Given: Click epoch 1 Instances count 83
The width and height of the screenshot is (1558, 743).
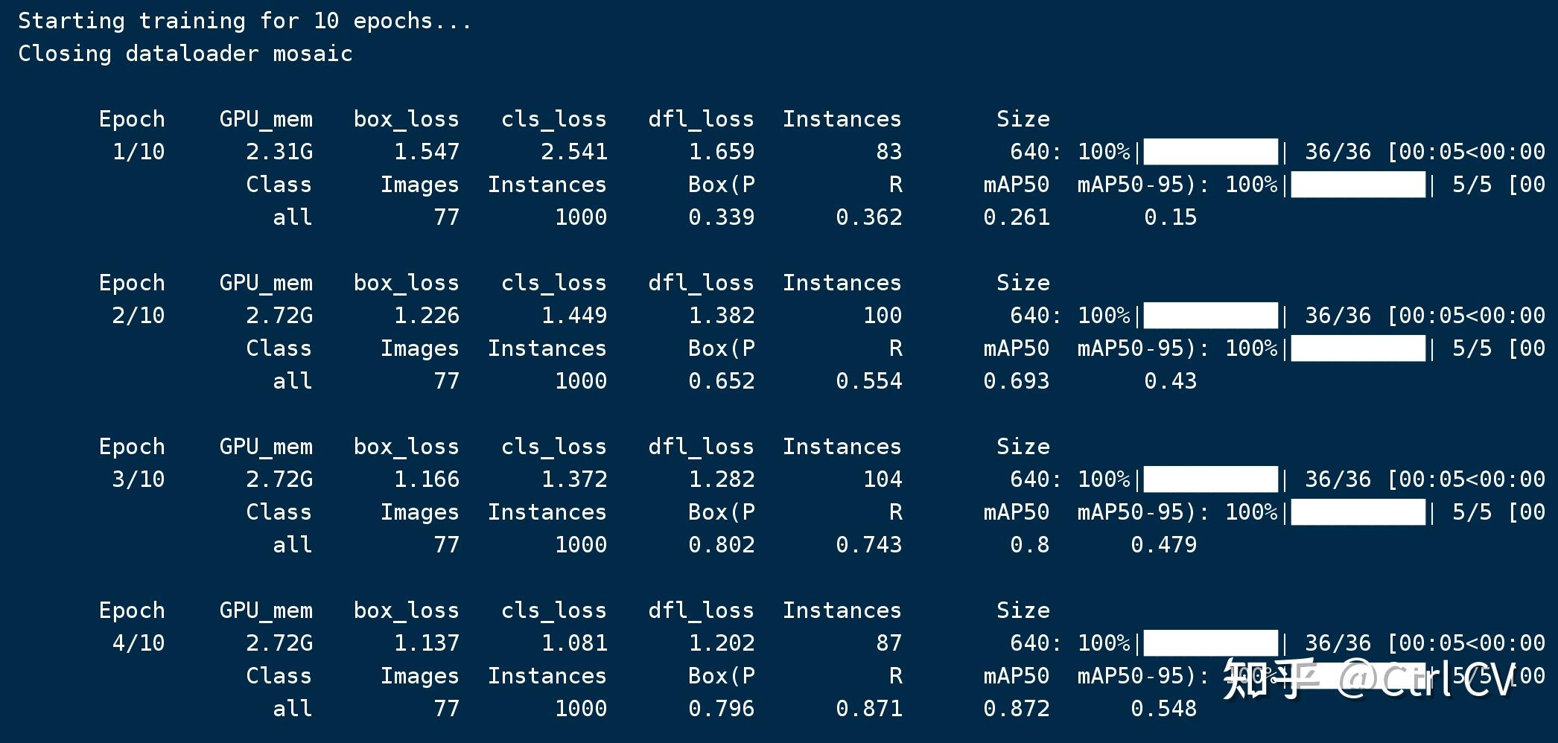Looking at the screenshot, I should pos(889,152).
